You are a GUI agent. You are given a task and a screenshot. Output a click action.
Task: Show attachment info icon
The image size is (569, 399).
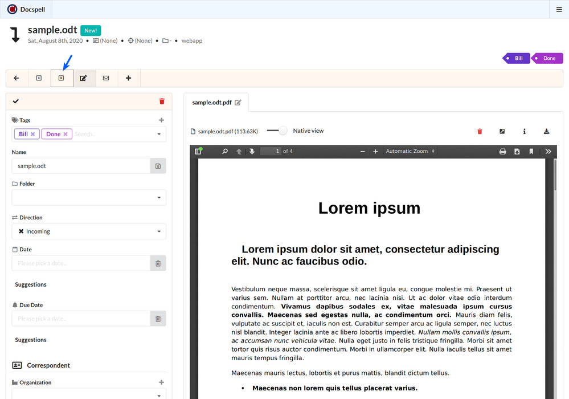pos(524,131)
